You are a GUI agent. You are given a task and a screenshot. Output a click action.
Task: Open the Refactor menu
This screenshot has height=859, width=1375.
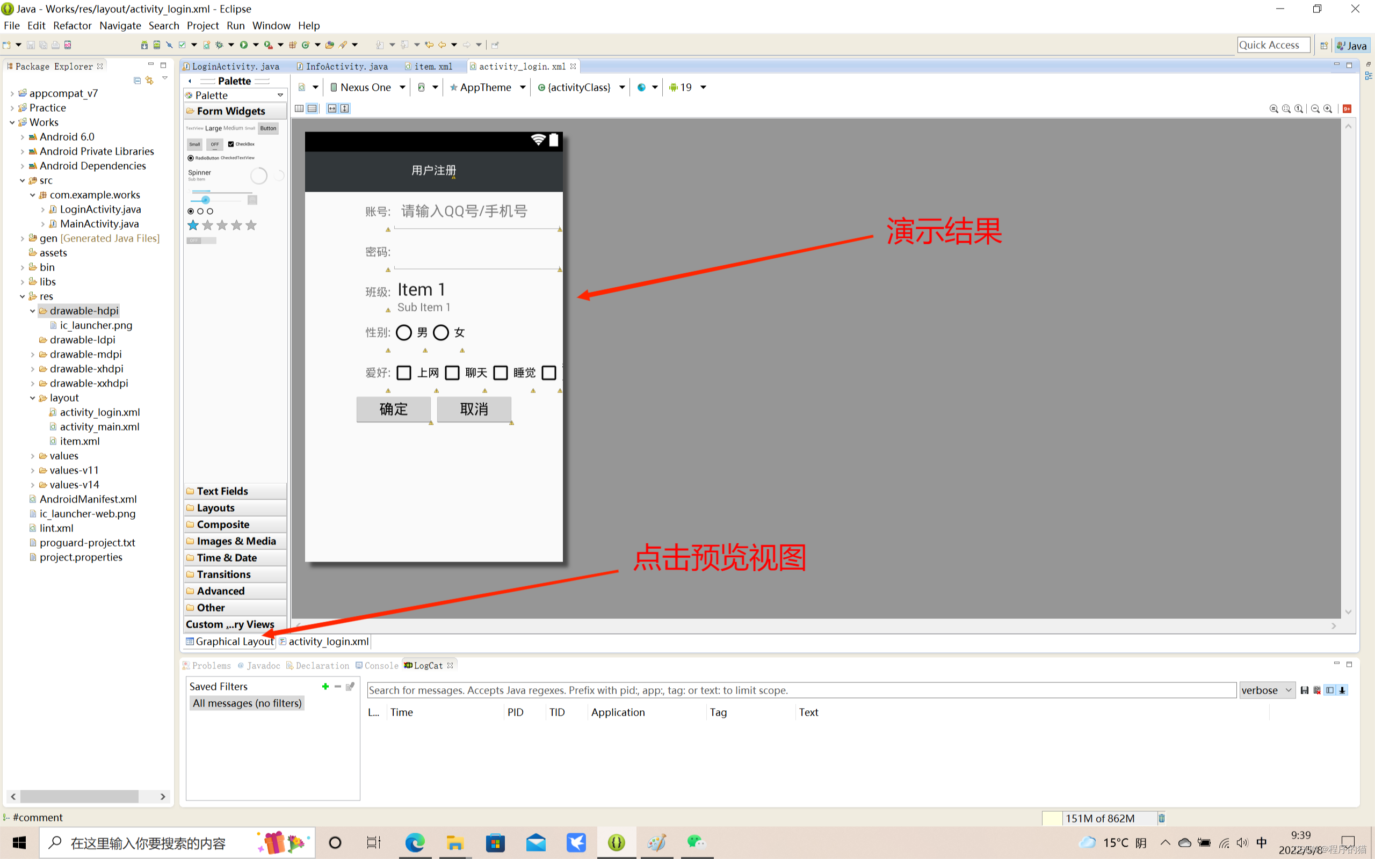tap(72, 26)
